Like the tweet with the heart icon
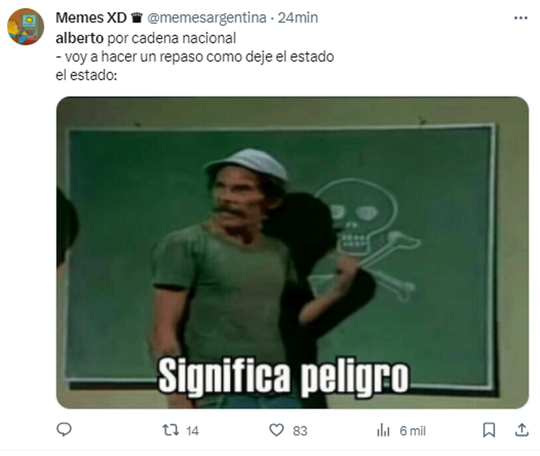540x456 pixels. 276,430
